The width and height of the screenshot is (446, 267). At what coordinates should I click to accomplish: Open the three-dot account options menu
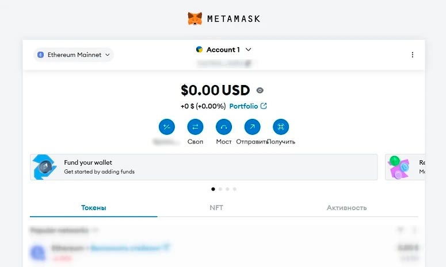412,55
